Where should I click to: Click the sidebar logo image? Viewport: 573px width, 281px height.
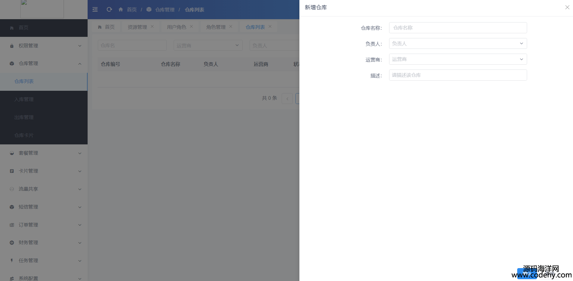click(x=42, y=9)
